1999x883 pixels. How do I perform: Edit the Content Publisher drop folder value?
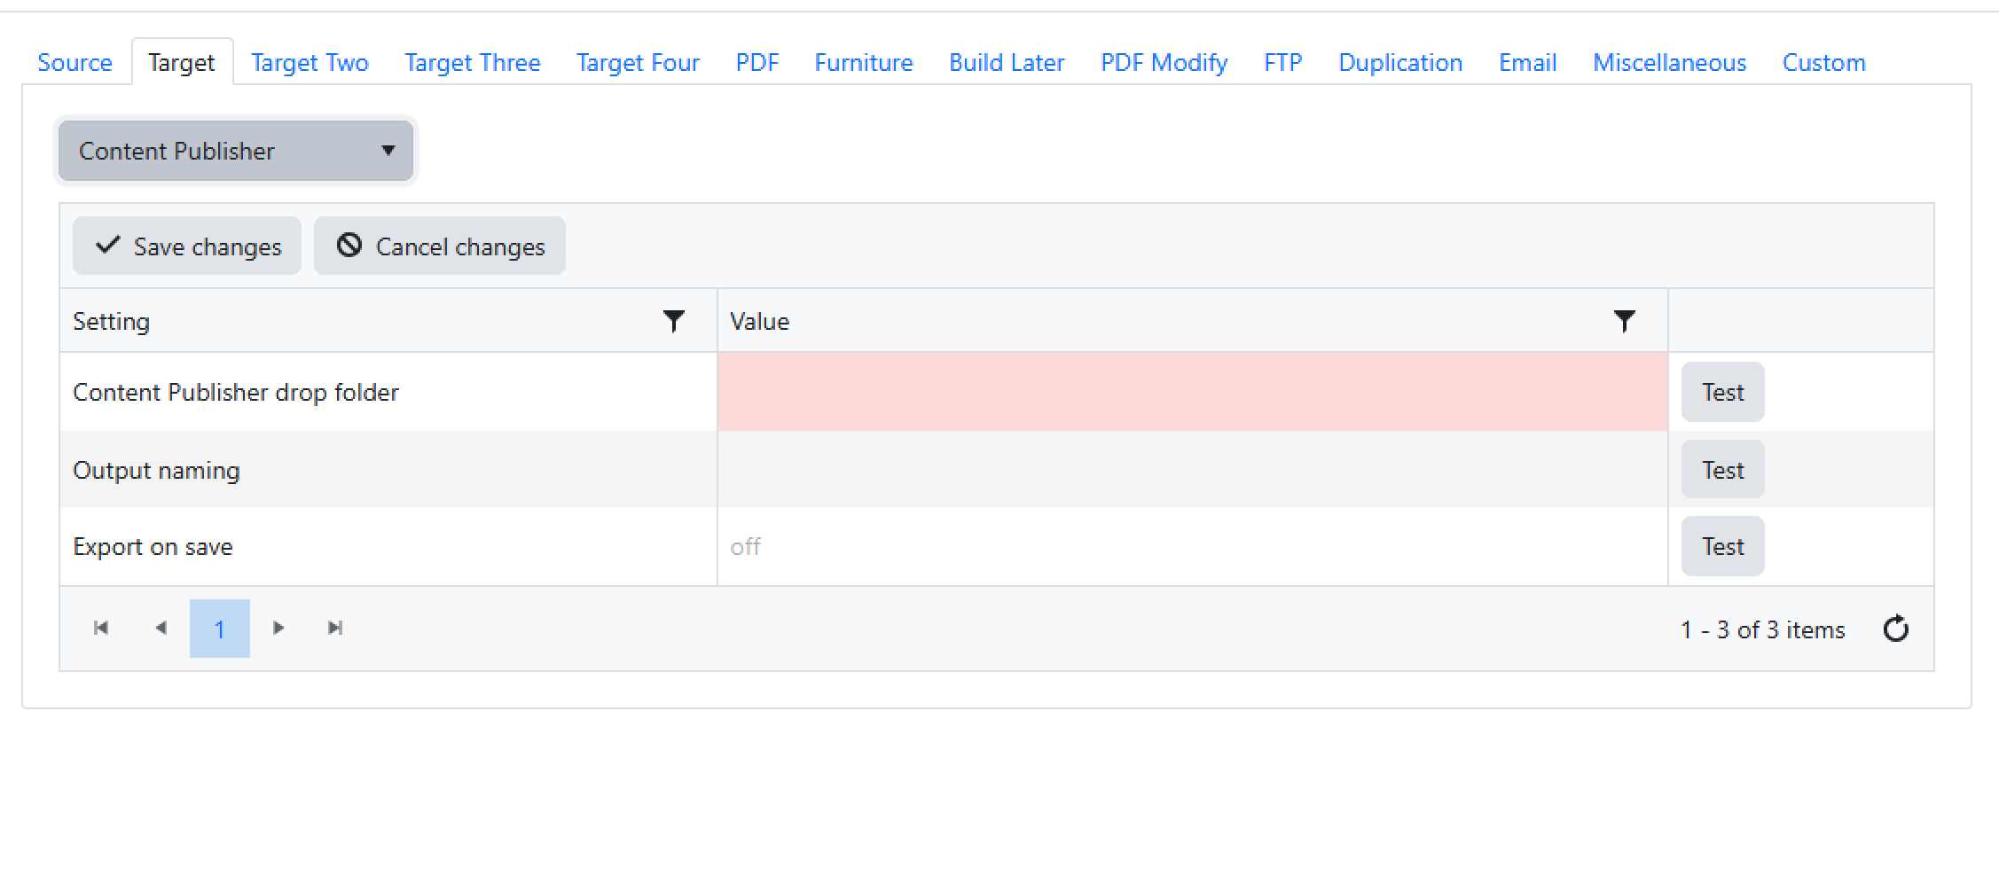[x=1192, y=392]
